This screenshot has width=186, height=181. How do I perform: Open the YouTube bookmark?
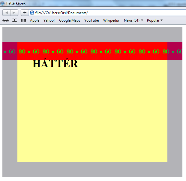pyautogui.click(x=91, y=20)
